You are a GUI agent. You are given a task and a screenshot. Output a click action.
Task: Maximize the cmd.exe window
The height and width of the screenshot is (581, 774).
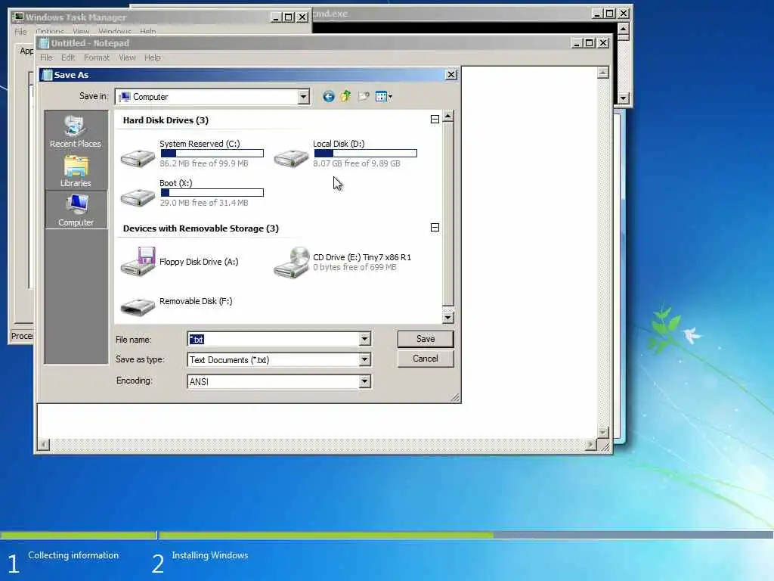tap(610, 14)
